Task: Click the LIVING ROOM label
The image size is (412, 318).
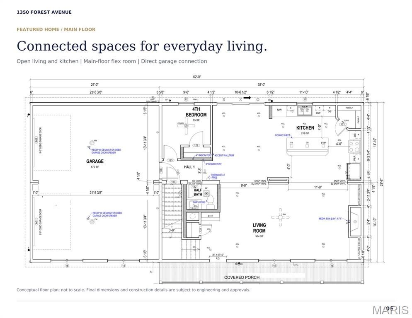Action: (259, 228)
